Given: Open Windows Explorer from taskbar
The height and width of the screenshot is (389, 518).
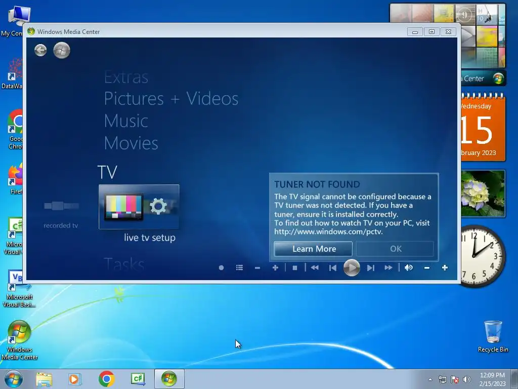Looking at the screenshot, I should [44, 379].
